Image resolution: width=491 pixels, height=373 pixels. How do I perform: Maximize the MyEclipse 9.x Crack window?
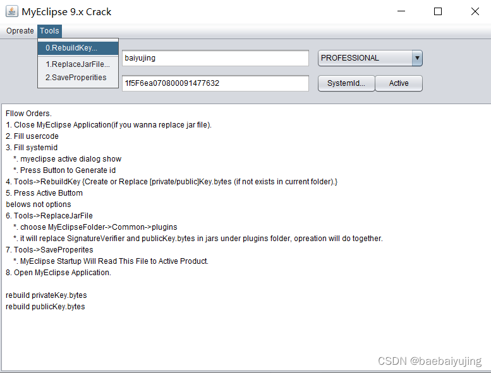pos(438,11)
